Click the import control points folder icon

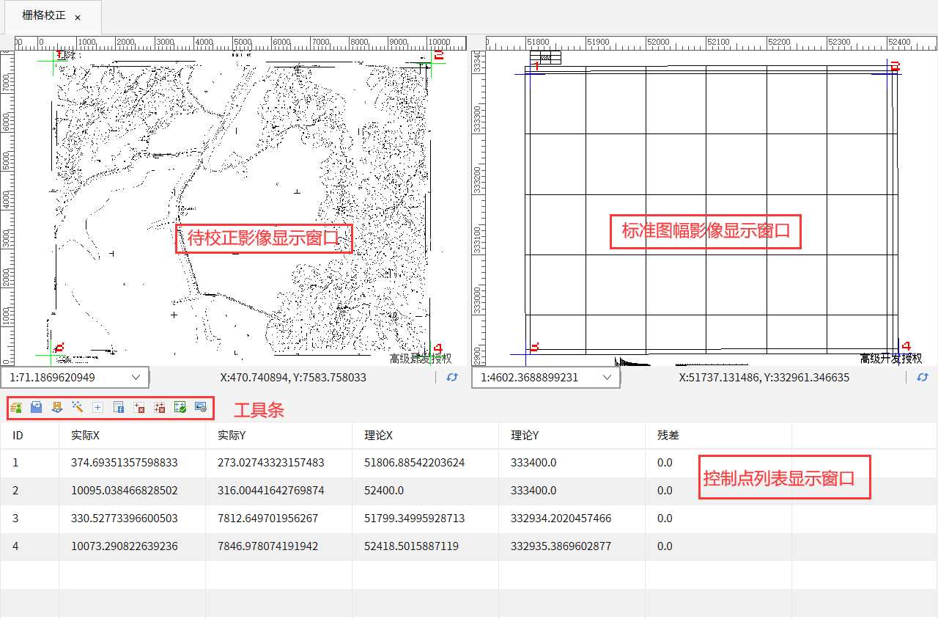click(36, 408)
